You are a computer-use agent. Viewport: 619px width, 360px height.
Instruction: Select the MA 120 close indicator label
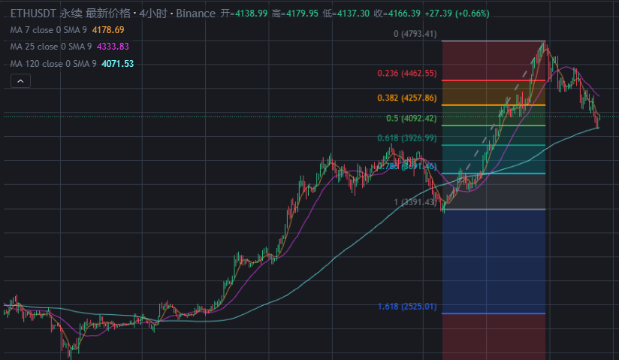(x=53, y=64)
